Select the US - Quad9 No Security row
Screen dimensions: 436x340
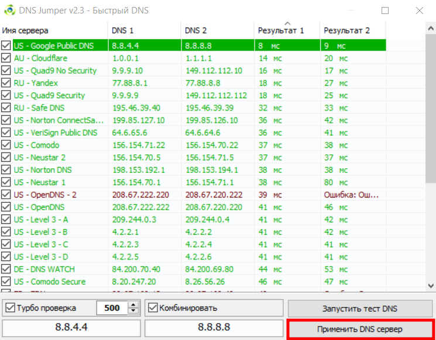(193, 71)
